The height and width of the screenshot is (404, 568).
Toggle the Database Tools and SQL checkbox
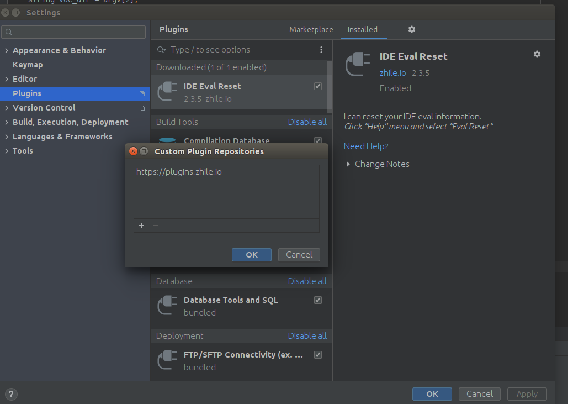click(318, 300)
